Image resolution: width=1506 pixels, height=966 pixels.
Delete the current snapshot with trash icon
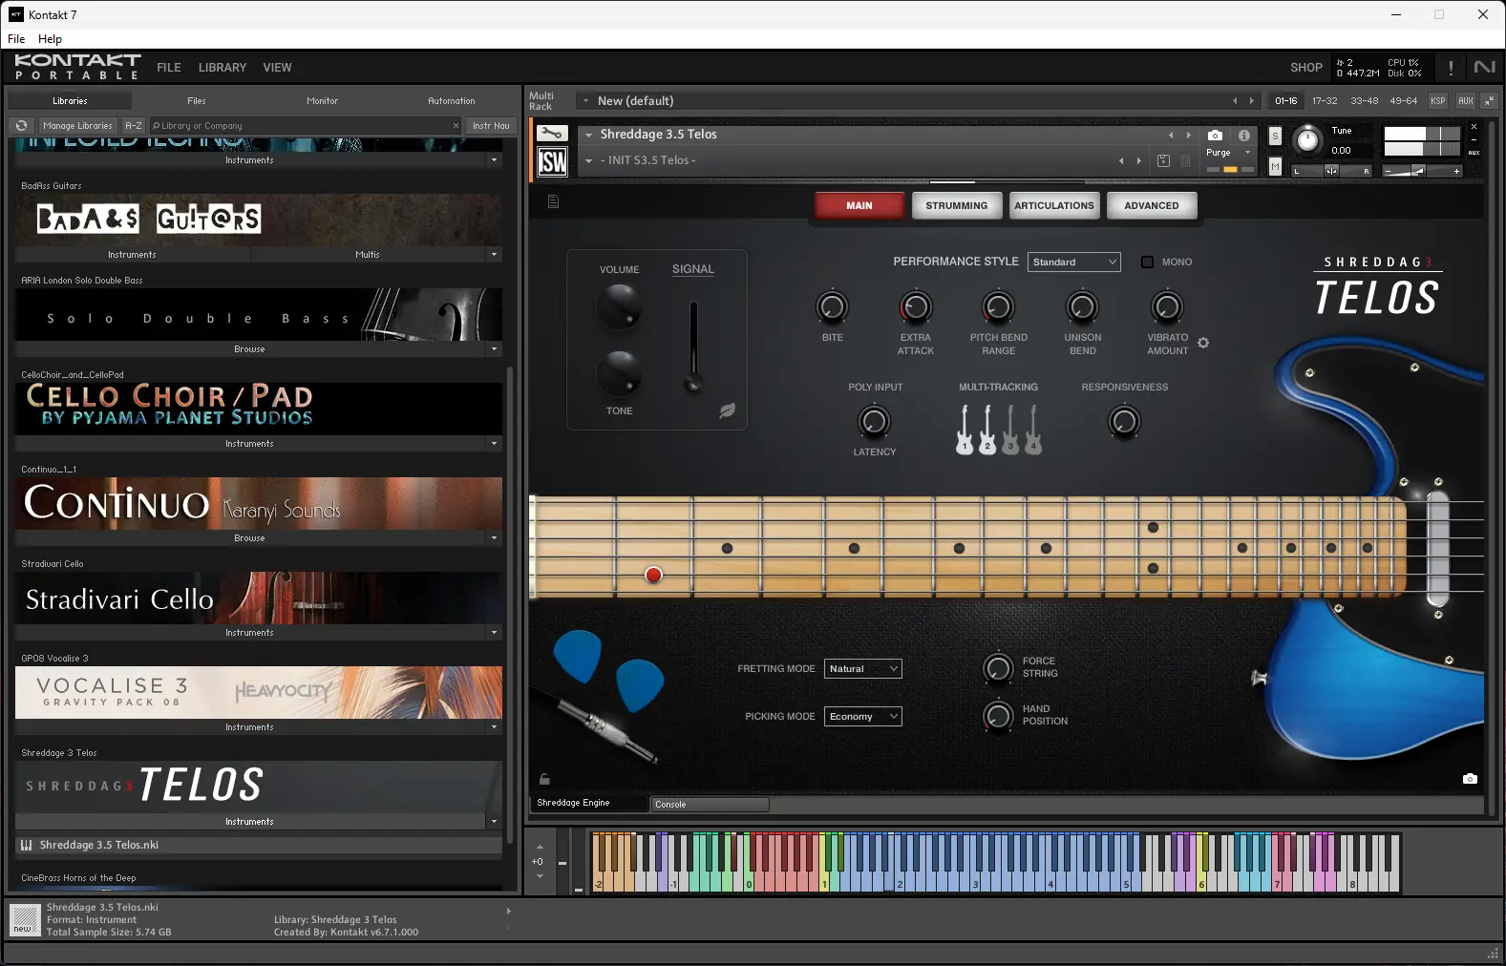[x=1185, y=160]
